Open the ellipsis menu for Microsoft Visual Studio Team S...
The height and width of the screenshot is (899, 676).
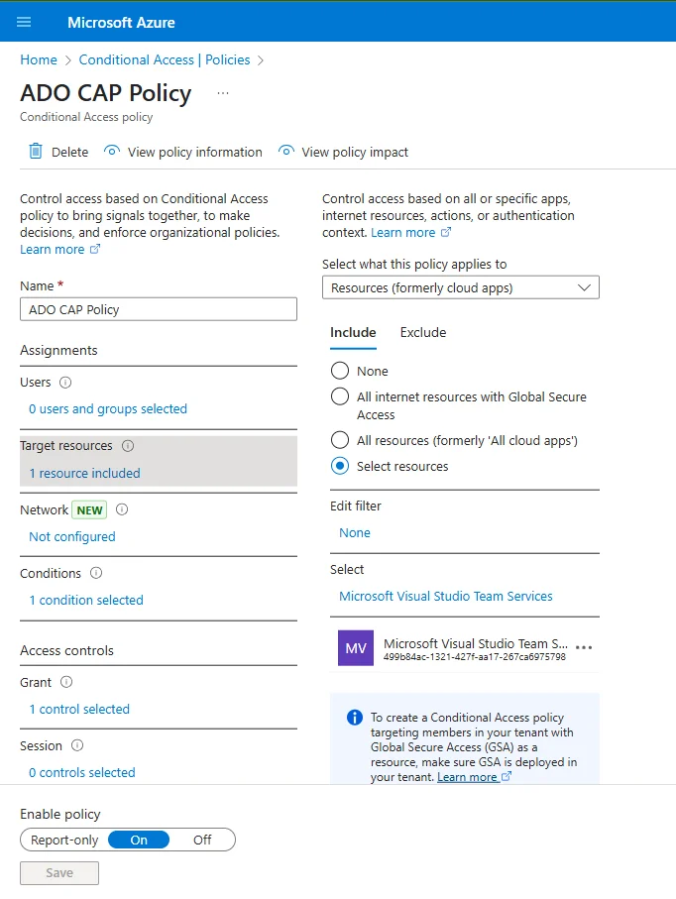coord(584,647)
